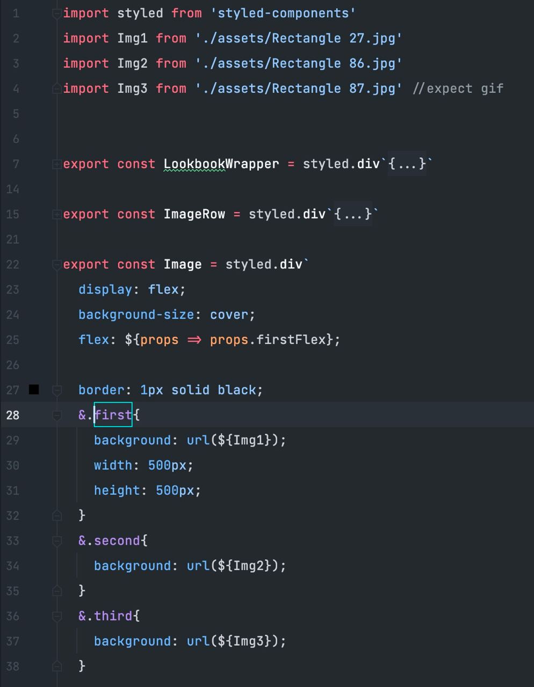Screen dimensions: 534x687
Task: Click the 'styled-components' import string
Action: click(283, 13)
